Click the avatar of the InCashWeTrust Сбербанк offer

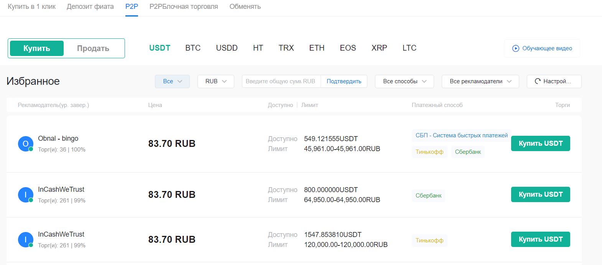pyautogui.click(x=25, y=195)
